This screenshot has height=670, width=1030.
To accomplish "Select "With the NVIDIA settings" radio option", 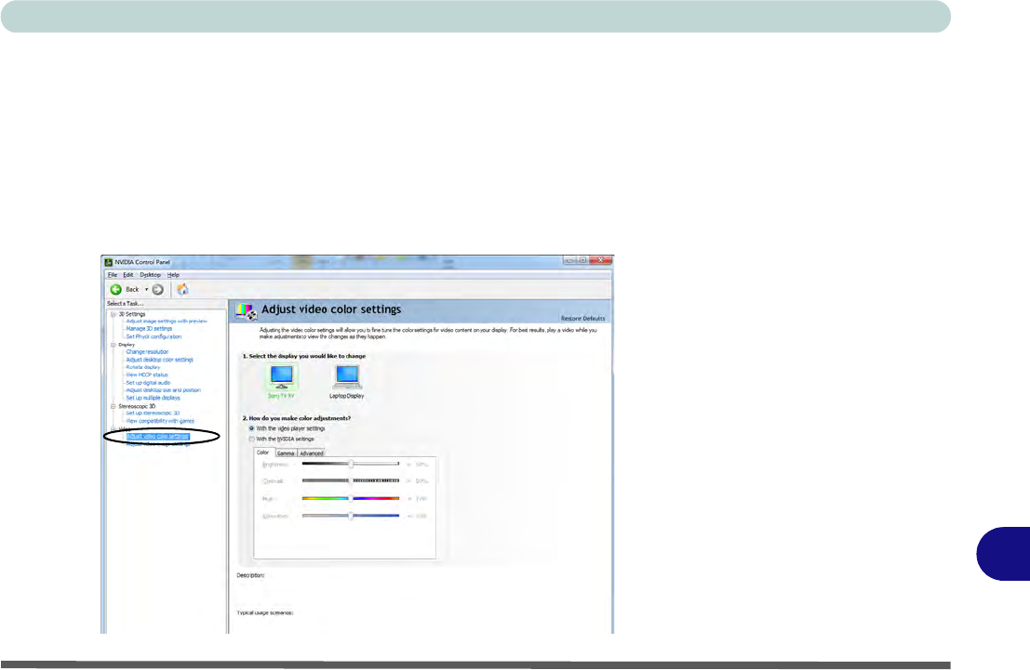I will [251, 439].
